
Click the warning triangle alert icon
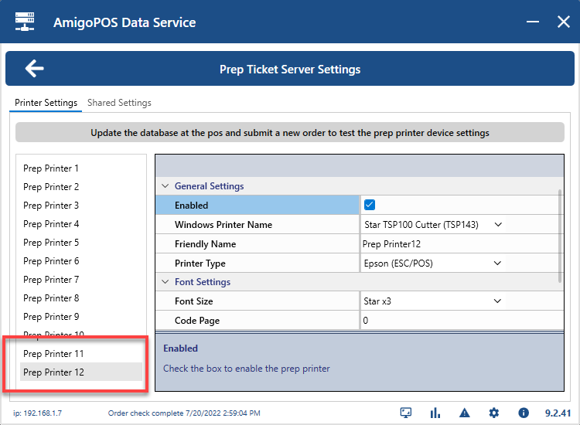pyautogui.click(x=464, y=413)
